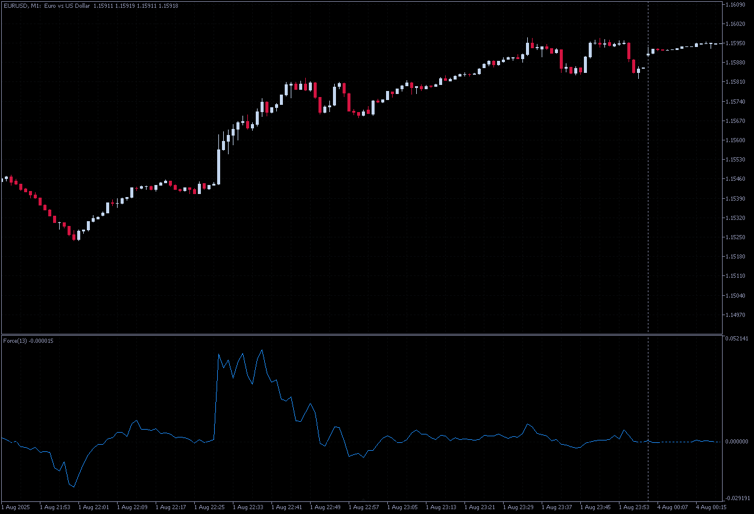Screen dimensions: 754x514
Task: Select the highest candle near 23:29
Action: coord(527,47)
